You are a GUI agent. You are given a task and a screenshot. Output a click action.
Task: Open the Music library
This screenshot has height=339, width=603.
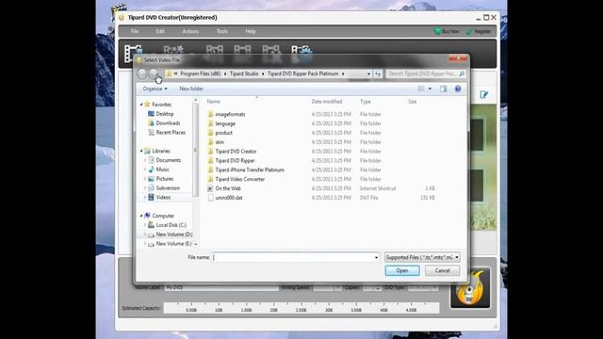click(162, 169)
